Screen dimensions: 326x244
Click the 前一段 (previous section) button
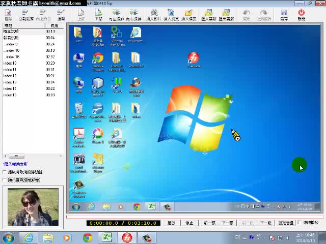(248, 223)
